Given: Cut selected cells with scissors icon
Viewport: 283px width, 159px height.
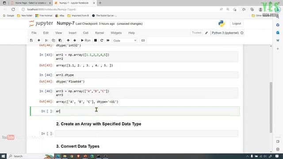Looking at the screenshot, I should click(46, 40).
